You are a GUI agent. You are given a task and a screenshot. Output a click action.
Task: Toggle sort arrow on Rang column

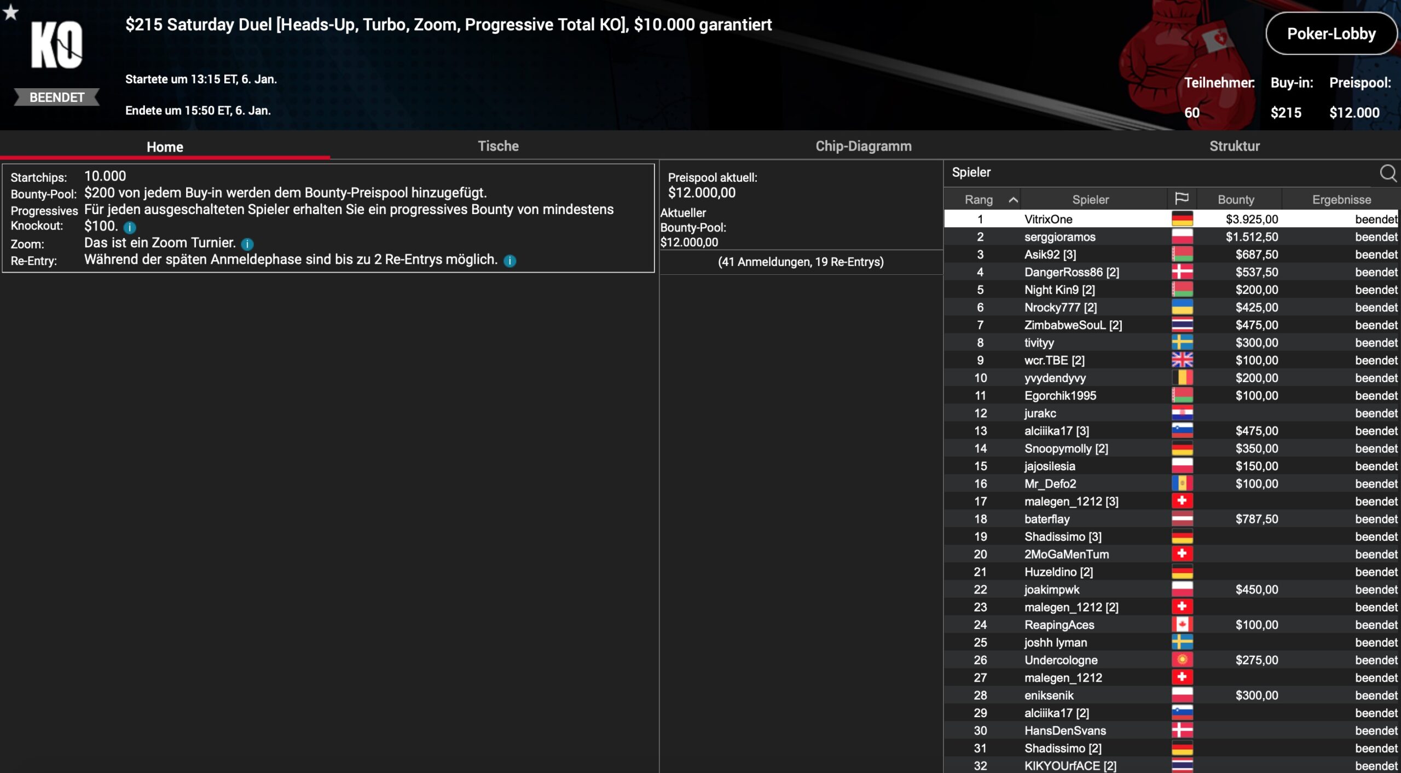tap(1013, 200)
